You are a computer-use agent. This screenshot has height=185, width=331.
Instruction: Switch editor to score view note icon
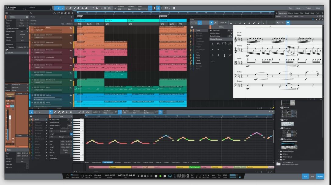click(200, 23)
